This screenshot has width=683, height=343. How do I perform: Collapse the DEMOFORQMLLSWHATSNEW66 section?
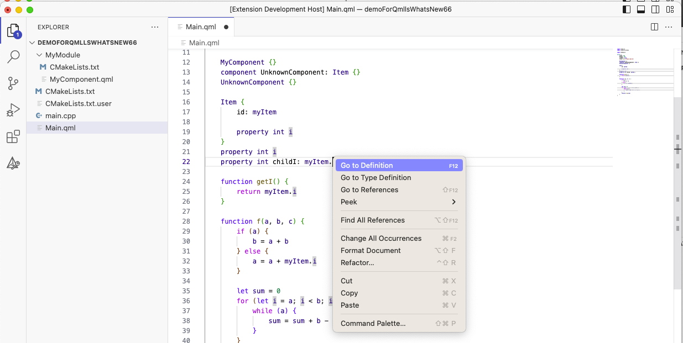click(32, 42)
